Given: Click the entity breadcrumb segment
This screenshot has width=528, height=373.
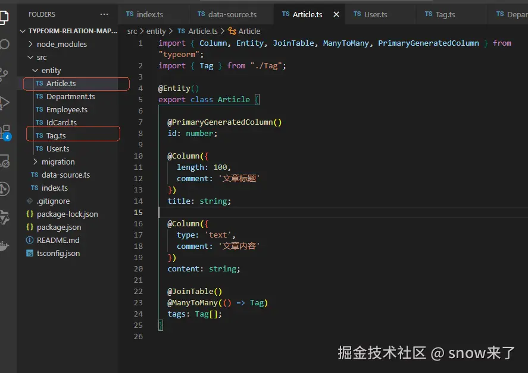Looking at the screenshot, I should coord(156,31).
